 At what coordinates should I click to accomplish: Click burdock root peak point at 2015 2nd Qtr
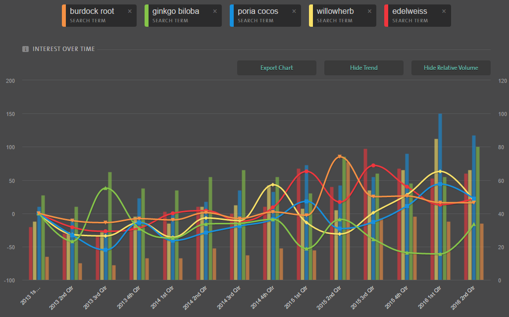pyautogui.click(x=340, y=157)
